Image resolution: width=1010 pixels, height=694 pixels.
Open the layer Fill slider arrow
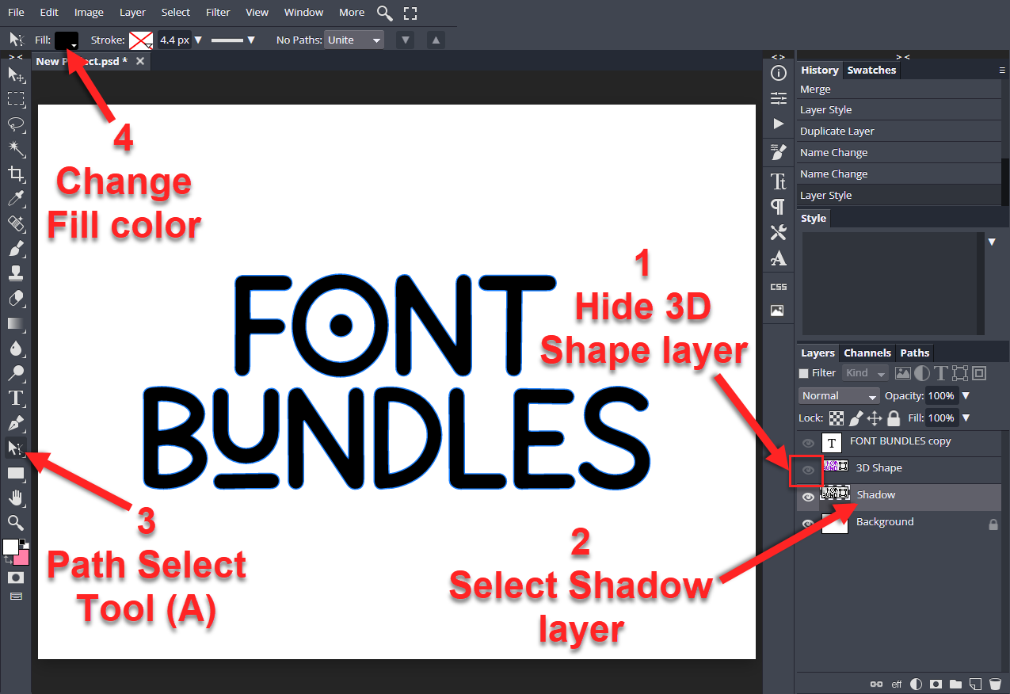[x=965, y=418]
